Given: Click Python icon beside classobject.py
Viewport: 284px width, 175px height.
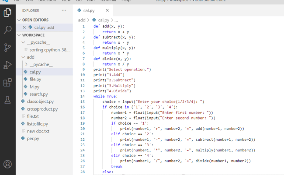Looking at the screenshot, I should [23, 101].
